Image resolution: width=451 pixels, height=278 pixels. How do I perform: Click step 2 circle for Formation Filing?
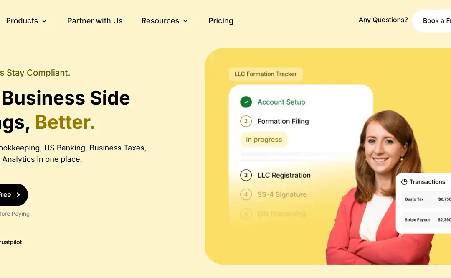click(x=246, y=121)
